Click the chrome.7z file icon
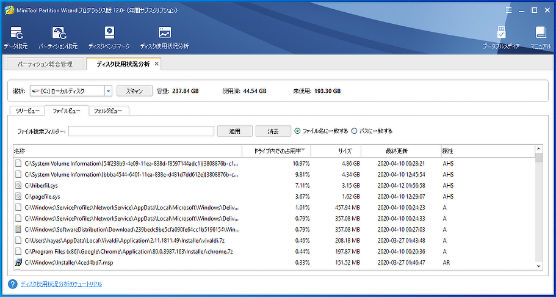 pyautogui.click(x=18, y=252)
